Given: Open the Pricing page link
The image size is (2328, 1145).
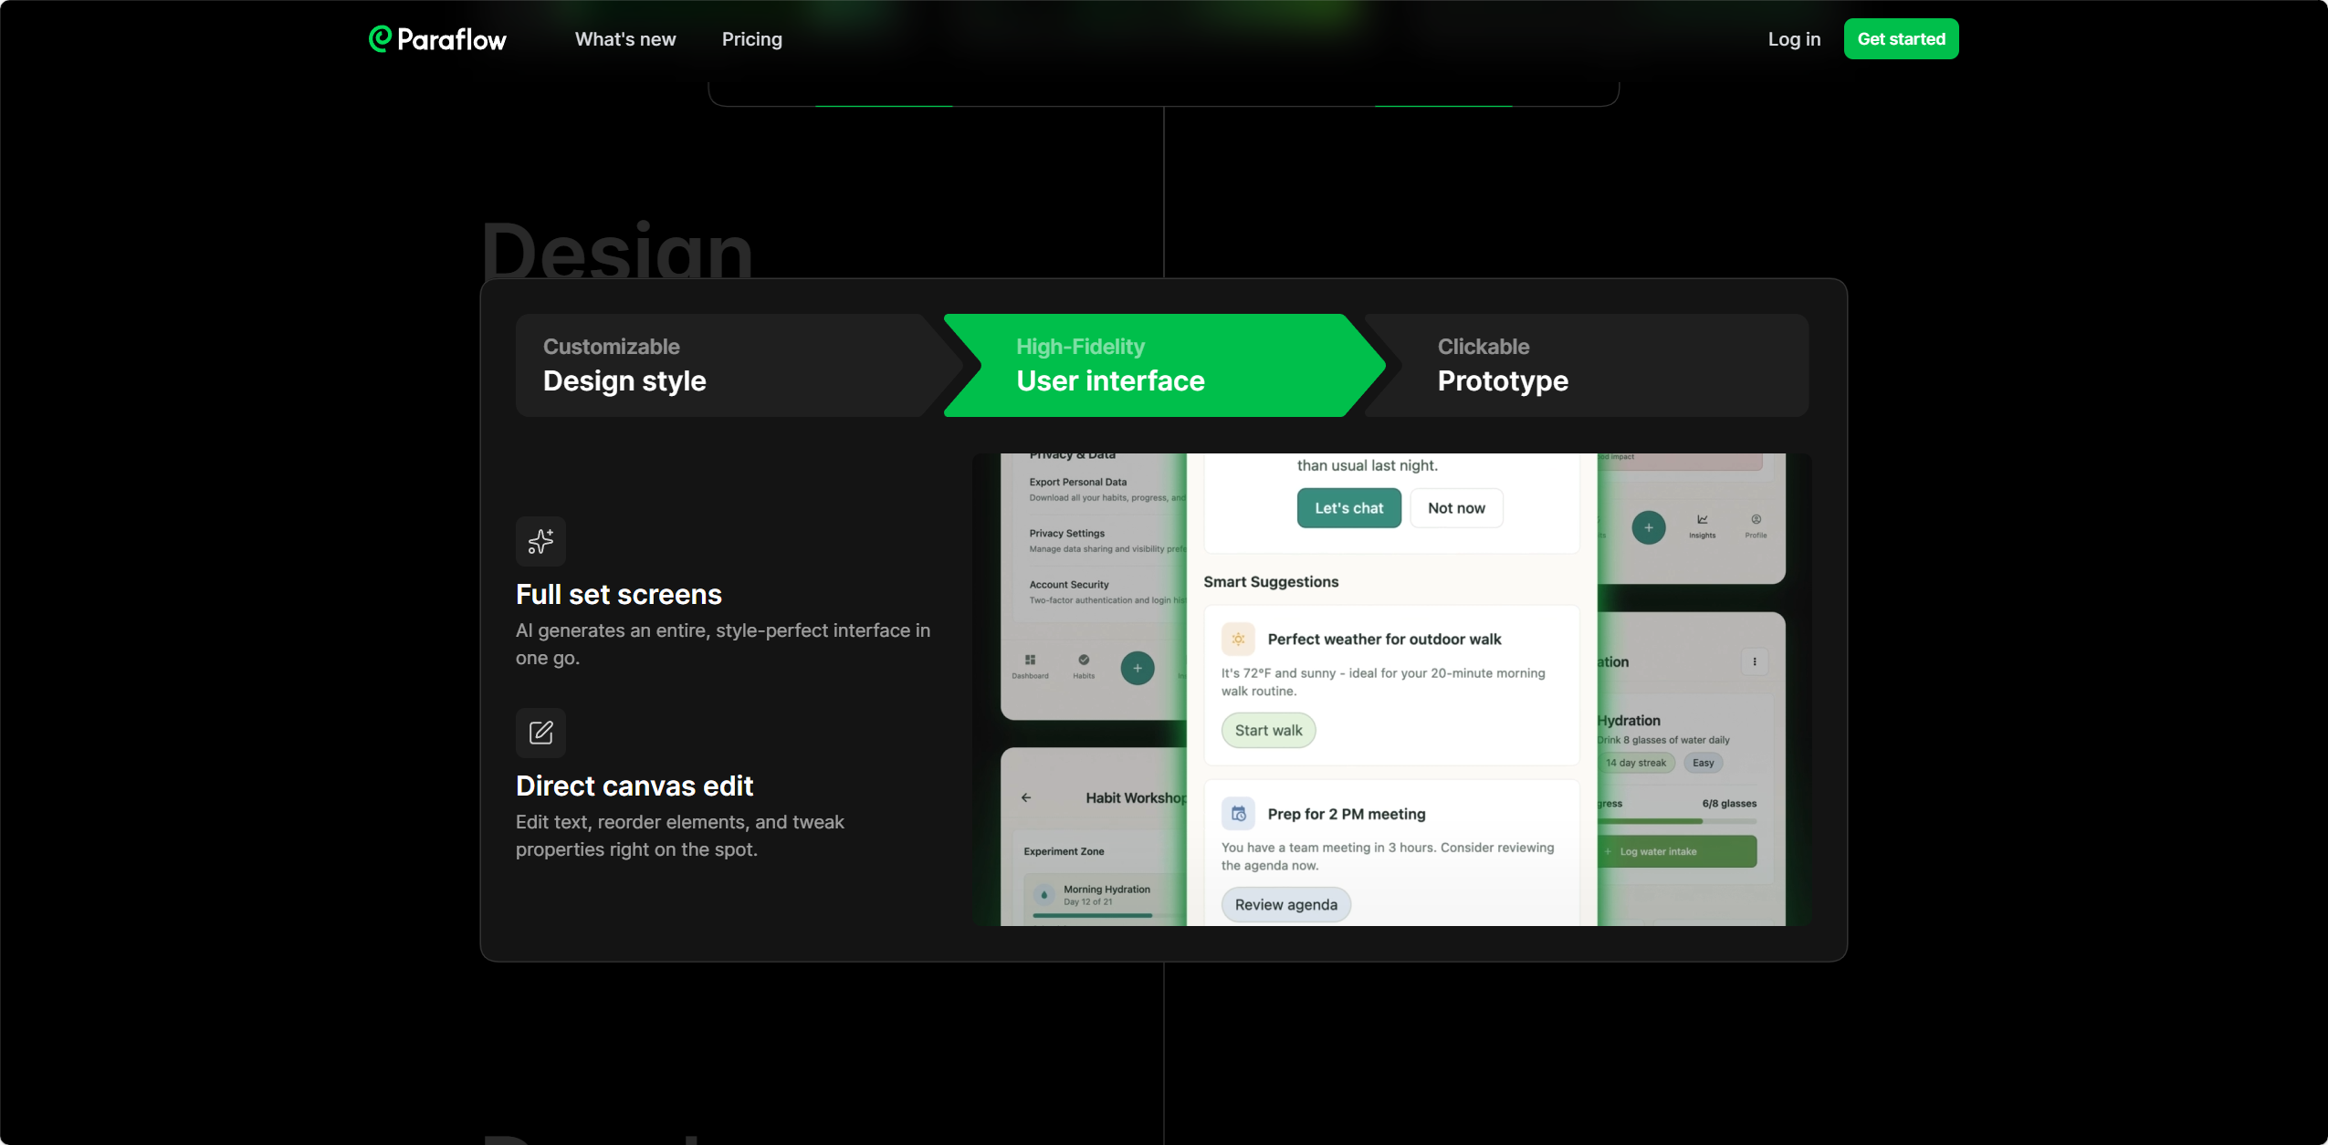Looking at the screenshot, I should [752, 39].
